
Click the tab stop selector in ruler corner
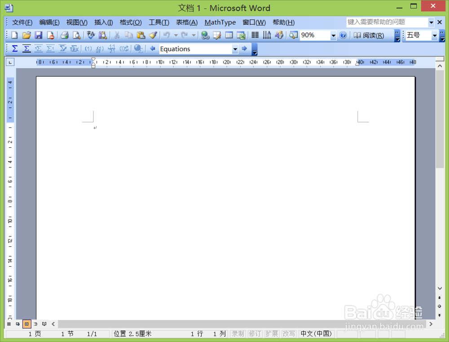click(10, 62)
